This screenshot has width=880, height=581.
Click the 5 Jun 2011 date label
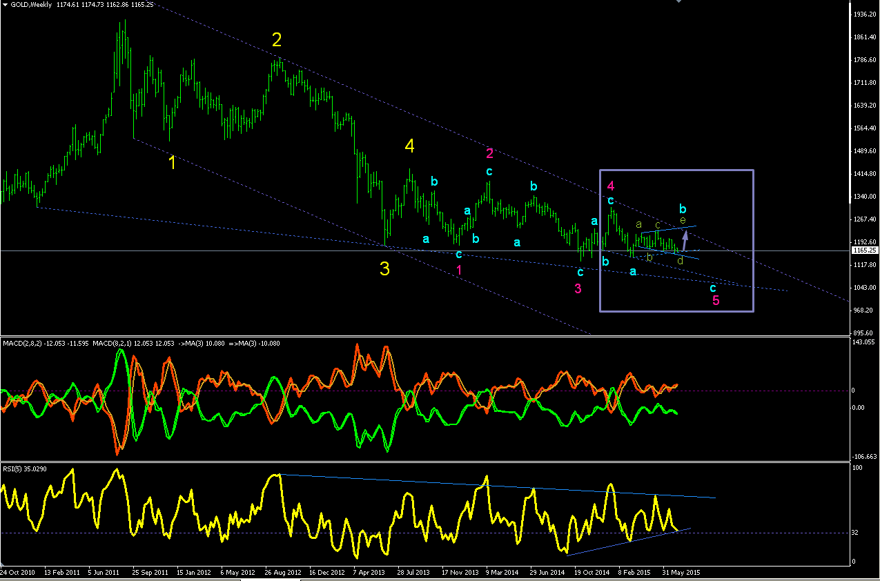coord(104,572)
